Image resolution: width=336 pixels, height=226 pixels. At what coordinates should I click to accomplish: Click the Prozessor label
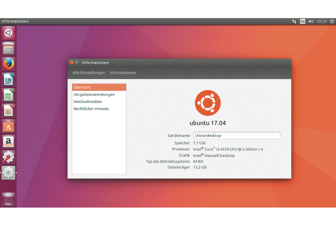tap(181, 149)
